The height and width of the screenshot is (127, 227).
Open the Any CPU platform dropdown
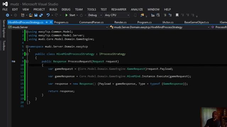coord(117,15)
